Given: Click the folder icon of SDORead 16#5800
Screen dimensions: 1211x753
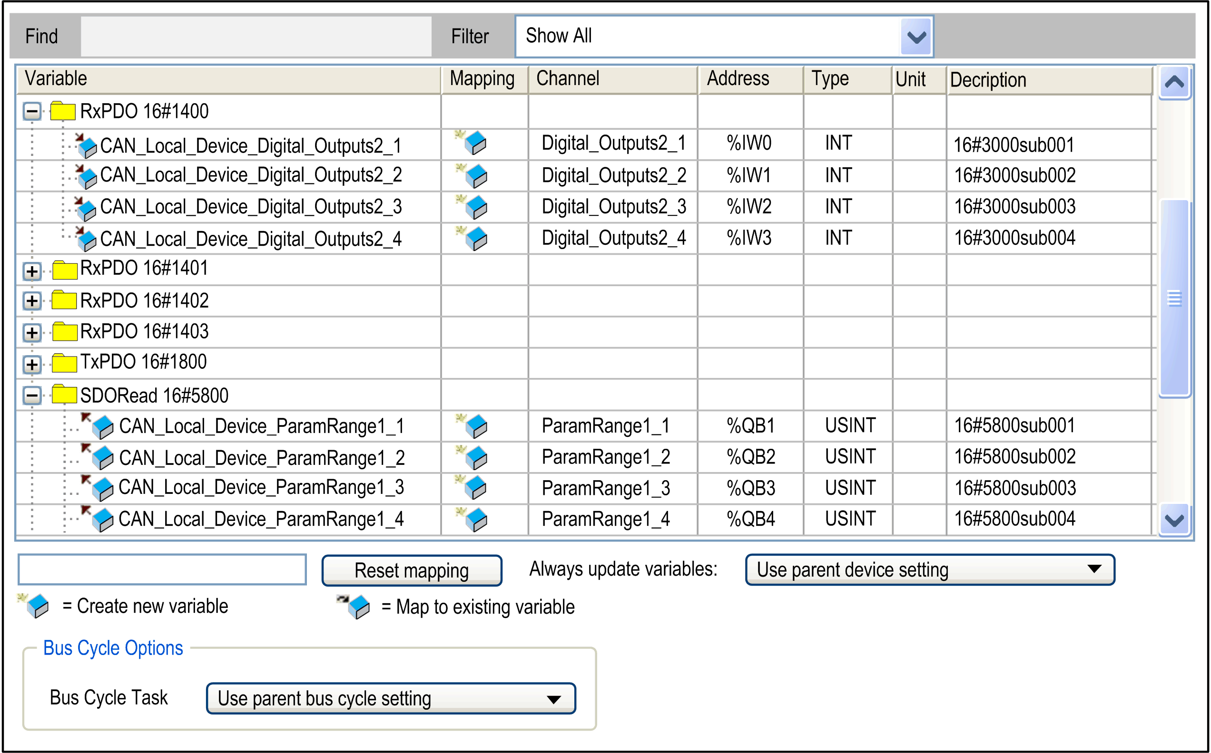Looking at the screenshot, I should pyautogui.click(x=64, y=394).
